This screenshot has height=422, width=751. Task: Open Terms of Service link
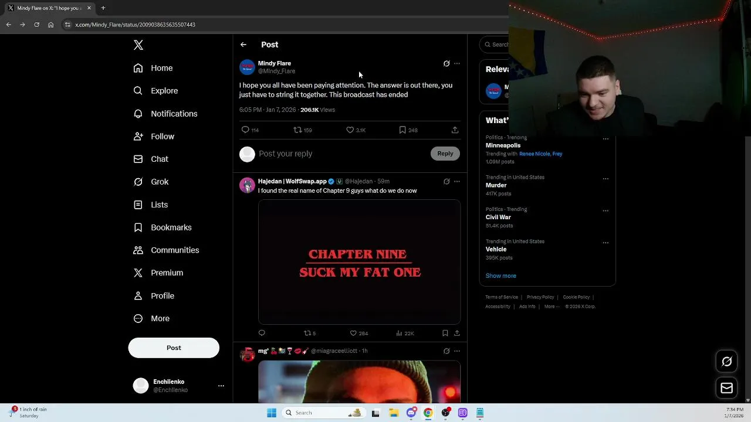[502, 297]
